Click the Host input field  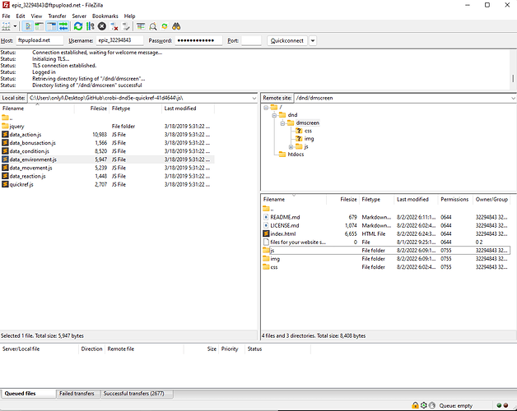click(x=38, y=40)
